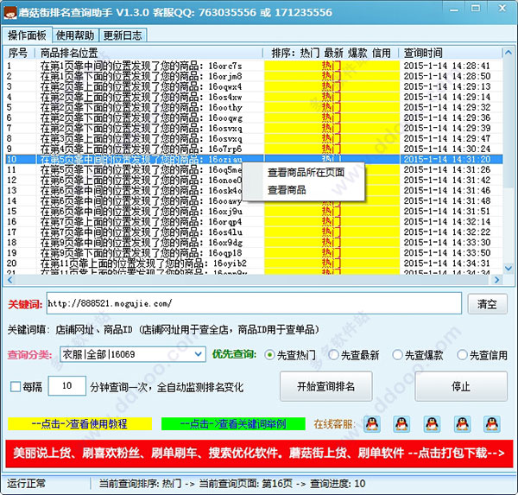The width and height of the screenshot is (518, 495).
Task: Click the list's scroll down arrow
Action: tap(509, 268)
